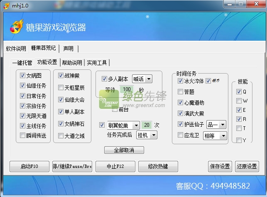Open the 声明 tab

coord(69,49)
